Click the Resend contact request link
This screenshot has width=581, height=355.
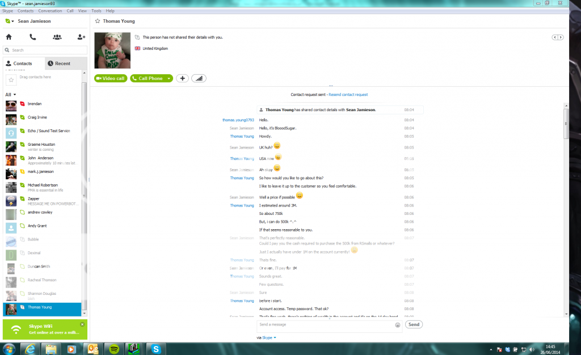click(348, 95)
